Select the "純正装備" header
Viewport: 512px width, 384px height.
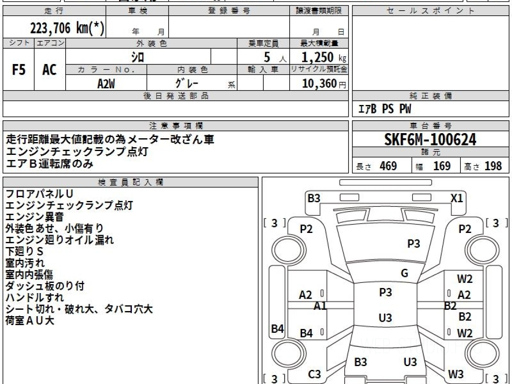coord(431,96)
